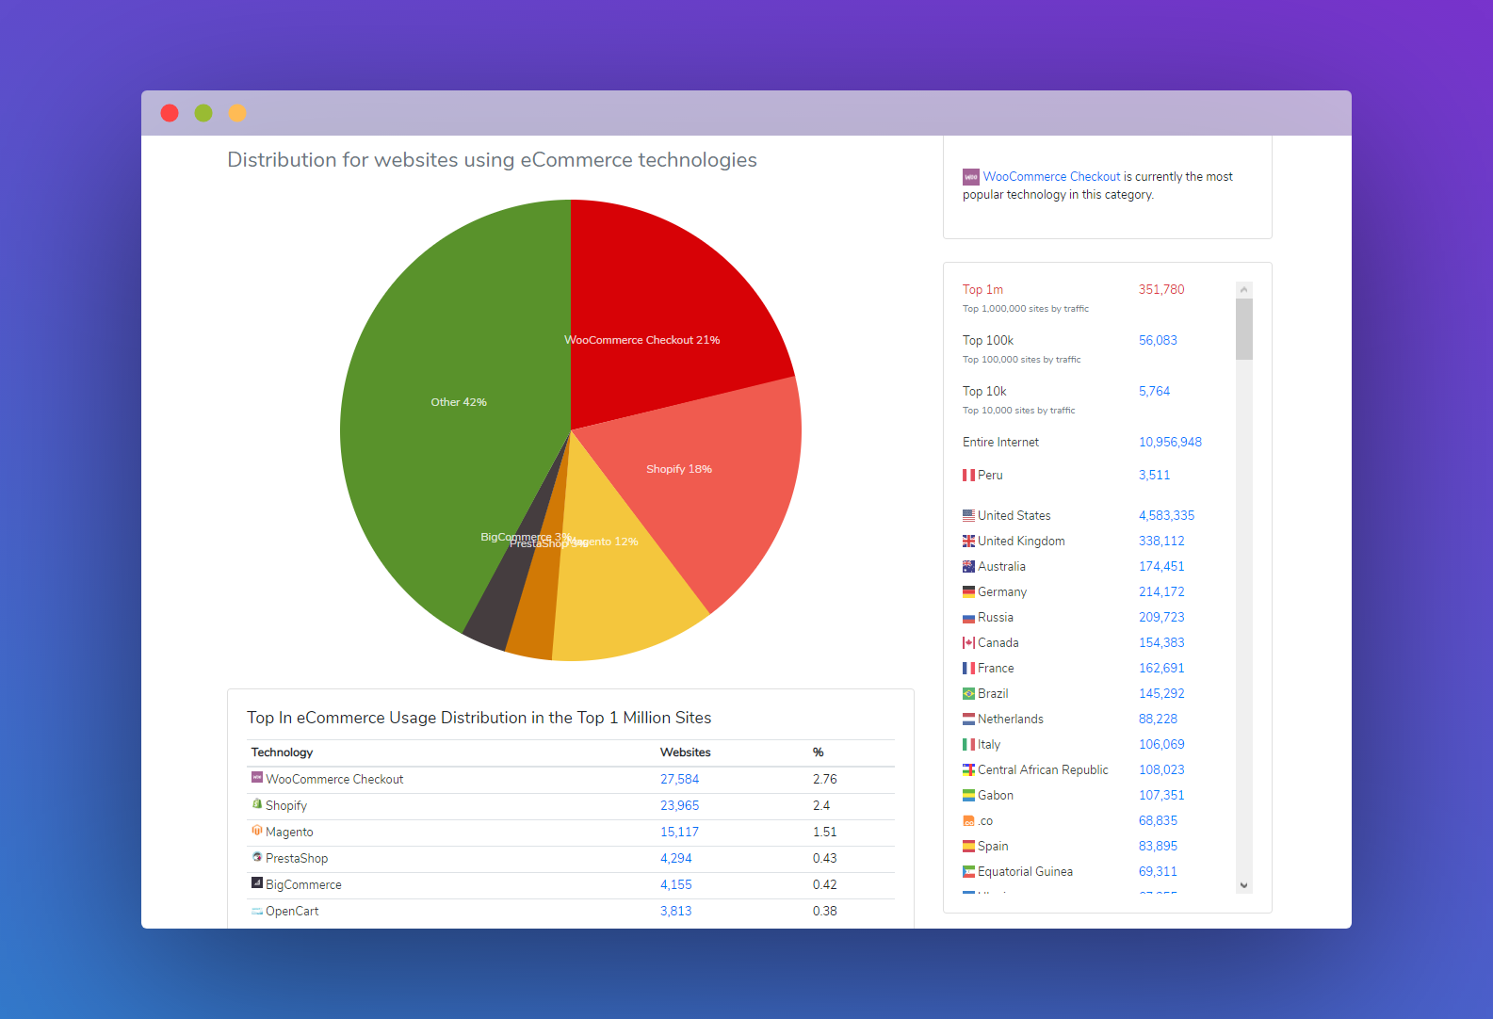Click the Technology column header
The height and width of the screenshot is (1019, 1493).
(282, 752)
